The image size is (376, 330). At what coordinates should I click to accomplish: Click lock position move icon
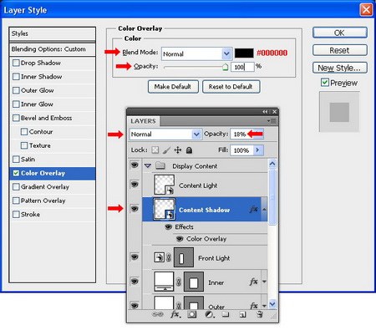coord(178,150)
